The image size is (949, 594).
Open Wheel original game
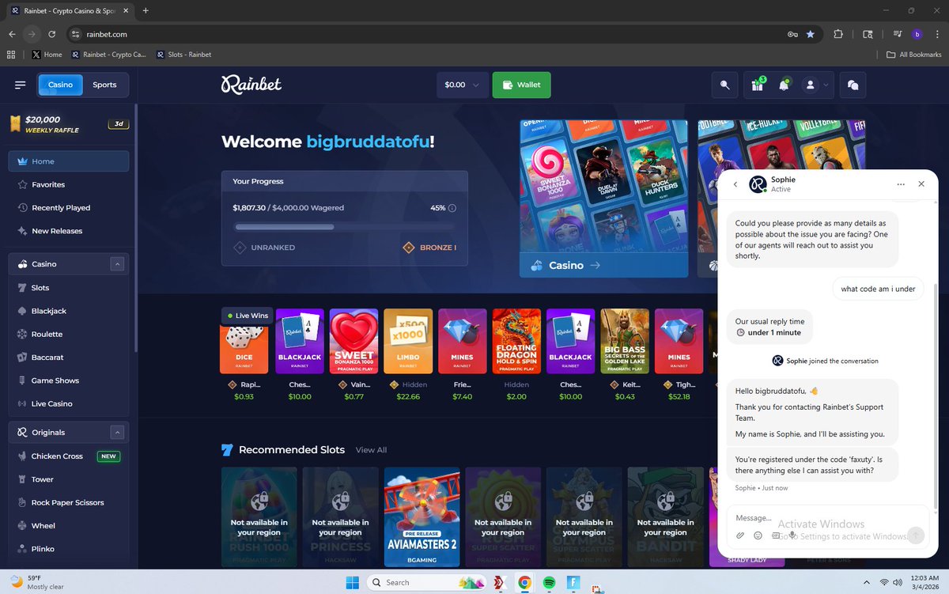69,525
